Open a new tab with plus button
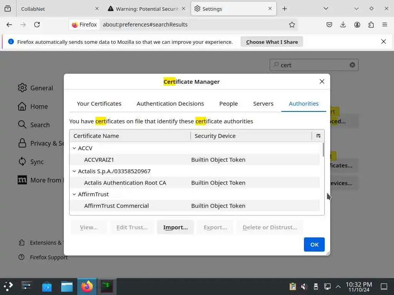Image resolution: width=394 pixels, height=295 pixels. point(284,9)
